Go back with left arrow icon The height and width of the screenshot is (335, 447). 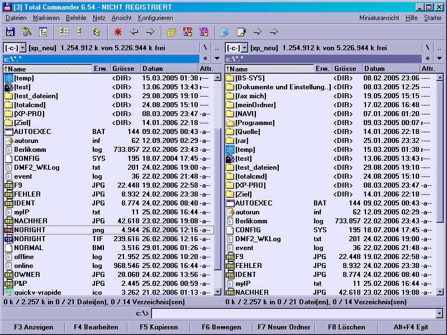[x=134, y=32]
